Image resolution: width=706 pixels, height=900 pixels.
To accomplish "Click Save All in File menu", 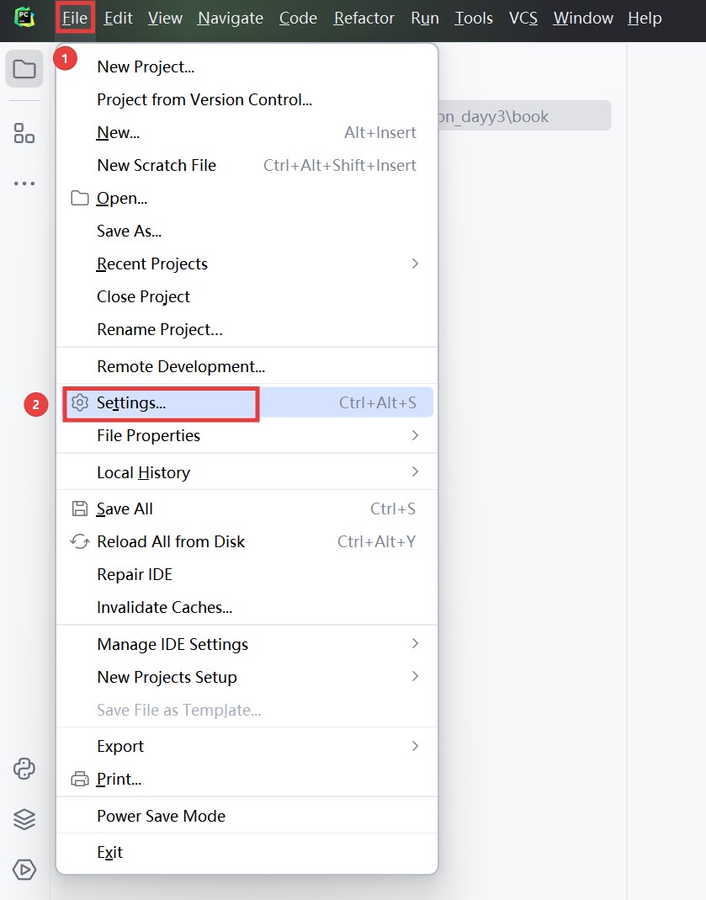I will tap(125, 509).
